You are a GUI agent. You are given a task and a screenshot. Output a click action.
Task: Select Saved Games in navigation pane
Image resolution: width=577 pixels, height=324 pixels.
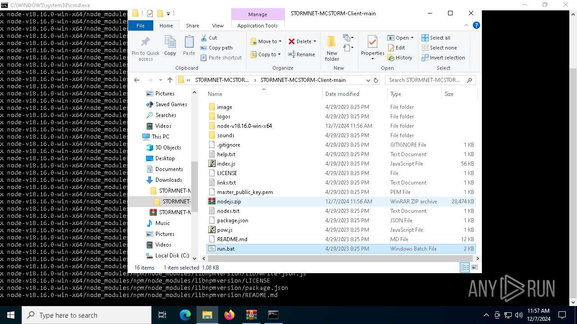171,104
